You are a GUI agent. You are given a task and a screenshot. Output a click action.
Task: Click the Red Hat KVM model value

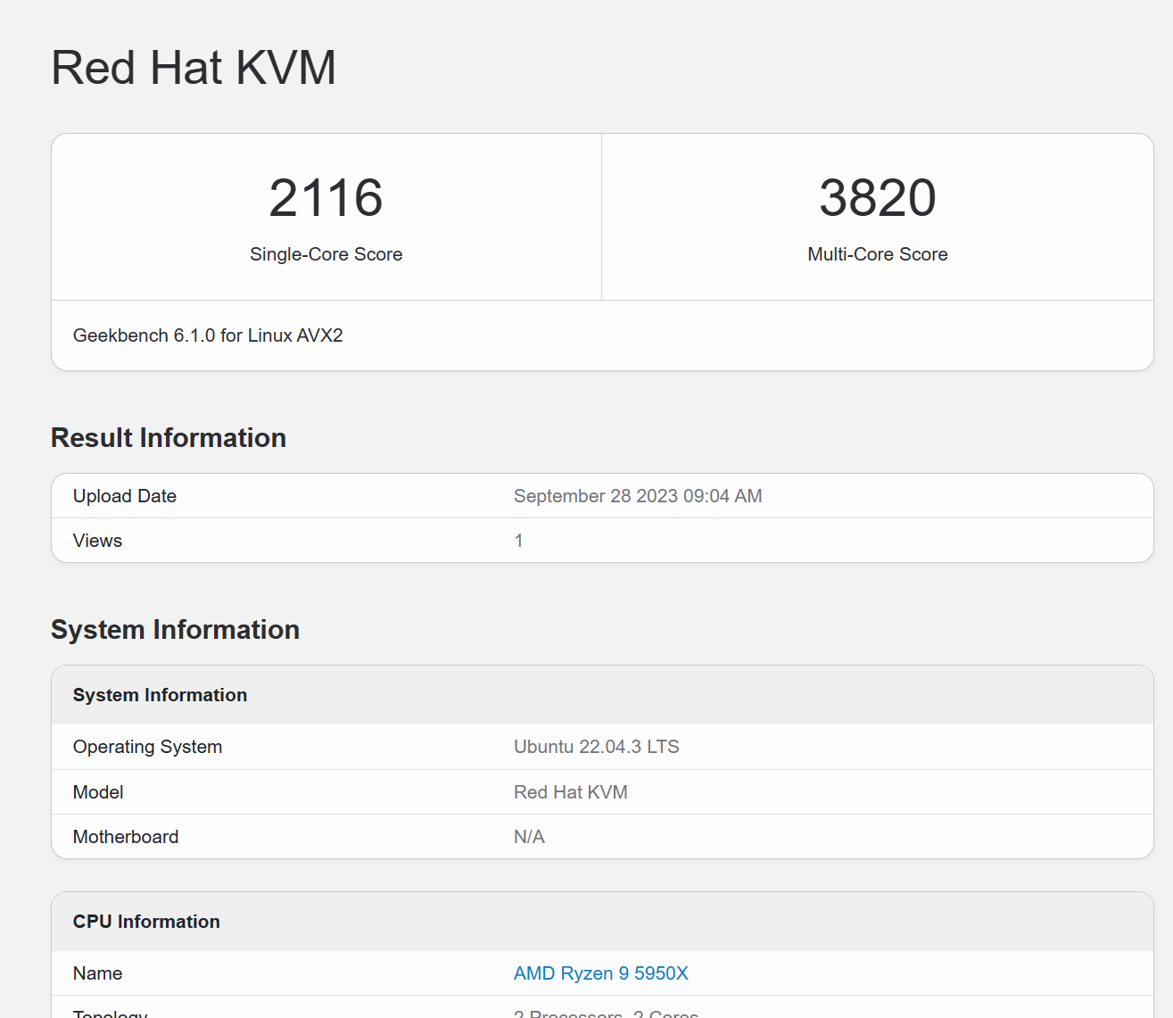pyautogui.click(x=570, y=792)
